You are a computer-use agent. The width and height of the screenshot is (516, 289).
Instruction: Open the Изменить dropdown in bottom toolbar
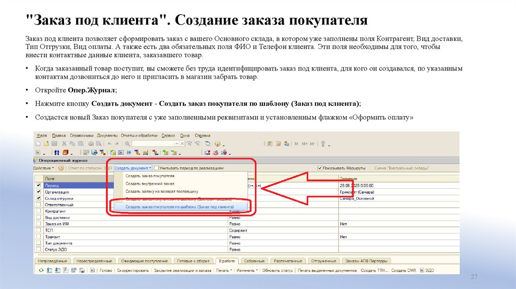247,270
